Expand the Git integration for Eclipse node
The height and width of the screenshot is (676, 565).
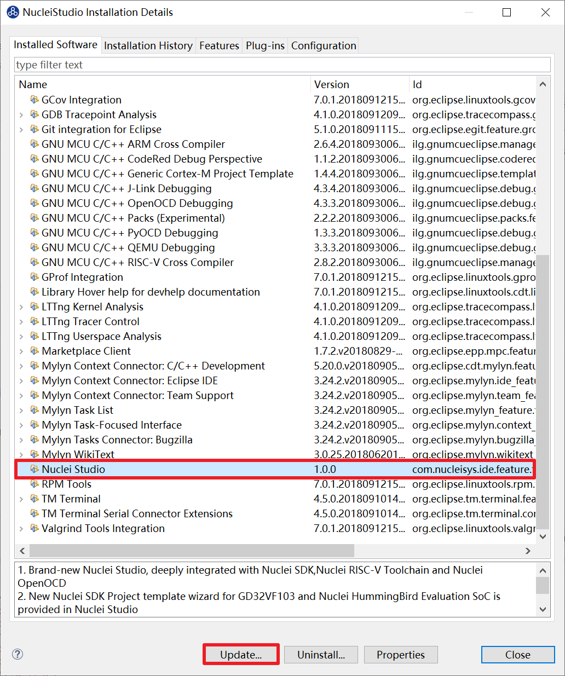point(21,130)
